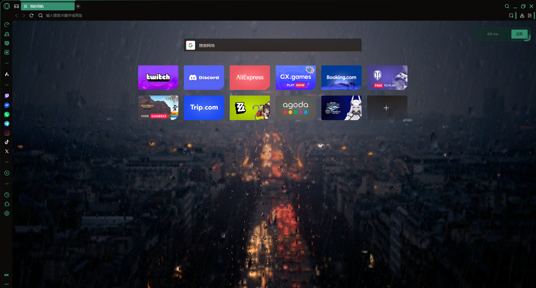Open GX Mods sidebar icon
The image size is (536, 288).
pyautogui.click(x=7, y=53)
